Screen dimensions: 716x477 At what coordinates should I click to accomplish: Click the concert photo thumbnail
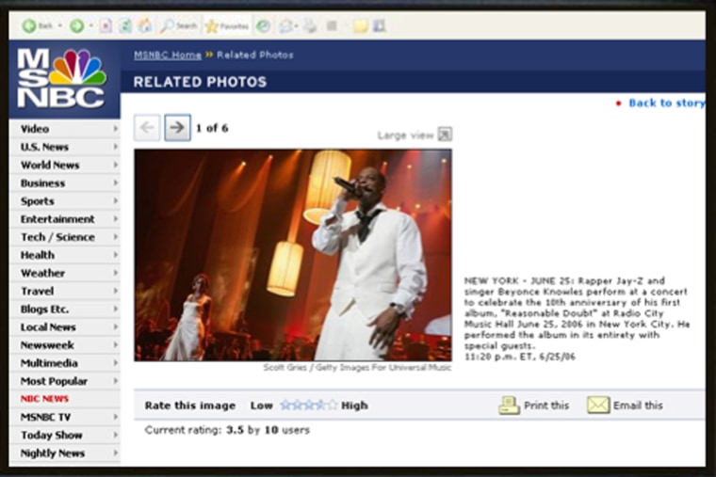(292, 254)
